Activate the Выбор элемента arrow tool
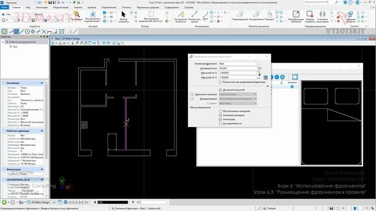The image size is (376, 211). point(123,16)
